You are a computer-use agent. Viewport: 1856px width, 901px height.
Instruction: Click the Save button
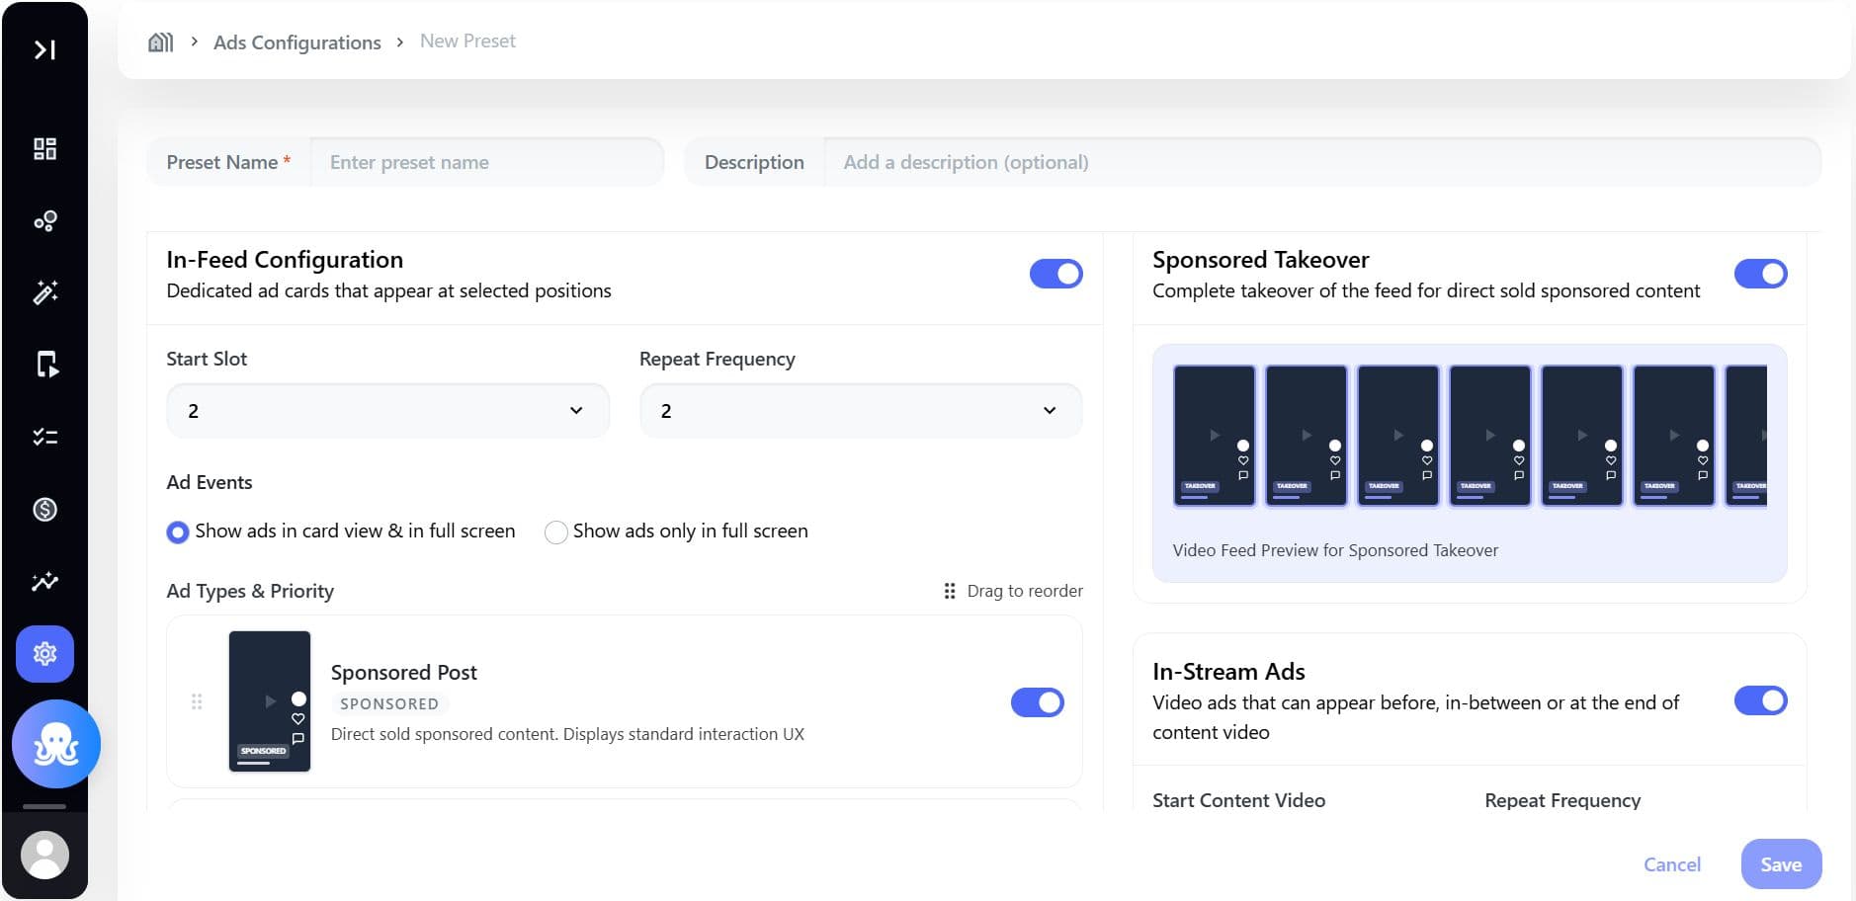tap(1781, 864)
